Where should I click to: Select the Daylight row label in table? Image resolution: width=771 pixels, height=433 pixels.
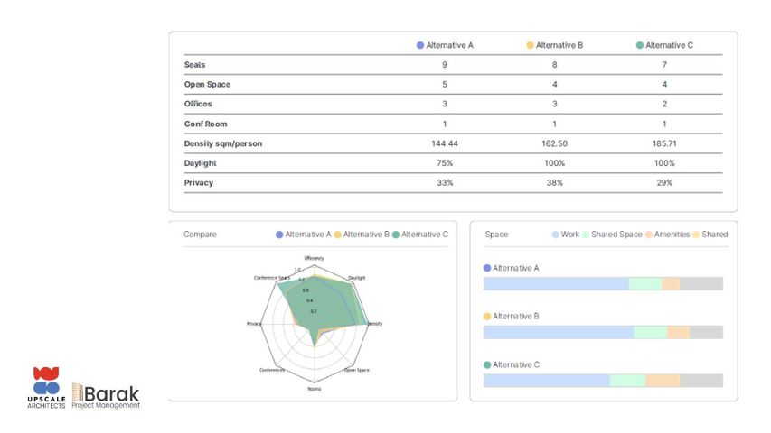200,163
